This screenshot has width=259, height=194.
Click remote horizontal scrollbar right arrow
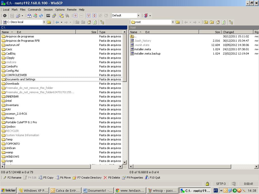coord(256,167)
